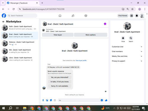Screen dimensions: 148x111
Task: Open the notifications bell in Facebook header
Action: click(x=137, y=16)
